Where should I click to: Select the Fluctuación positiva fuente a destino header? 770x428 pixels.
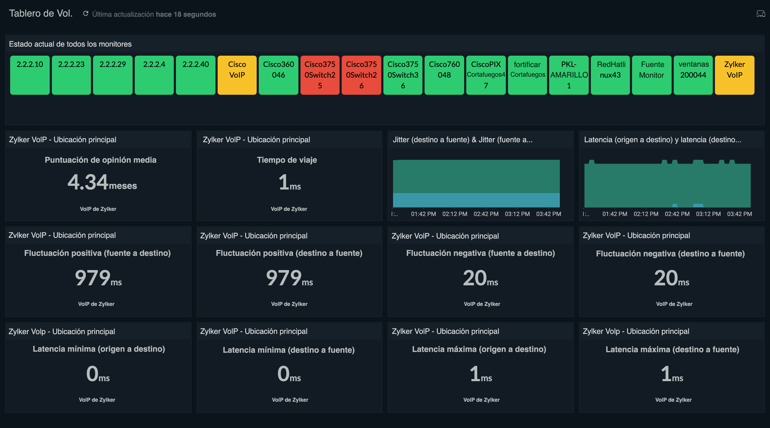pyautogui.click(x=98, y=253)
